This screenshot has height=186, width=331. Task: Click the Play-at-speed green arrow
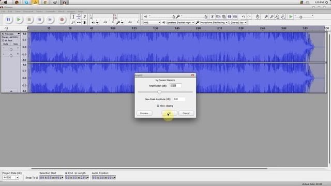[x=291, y=17]
